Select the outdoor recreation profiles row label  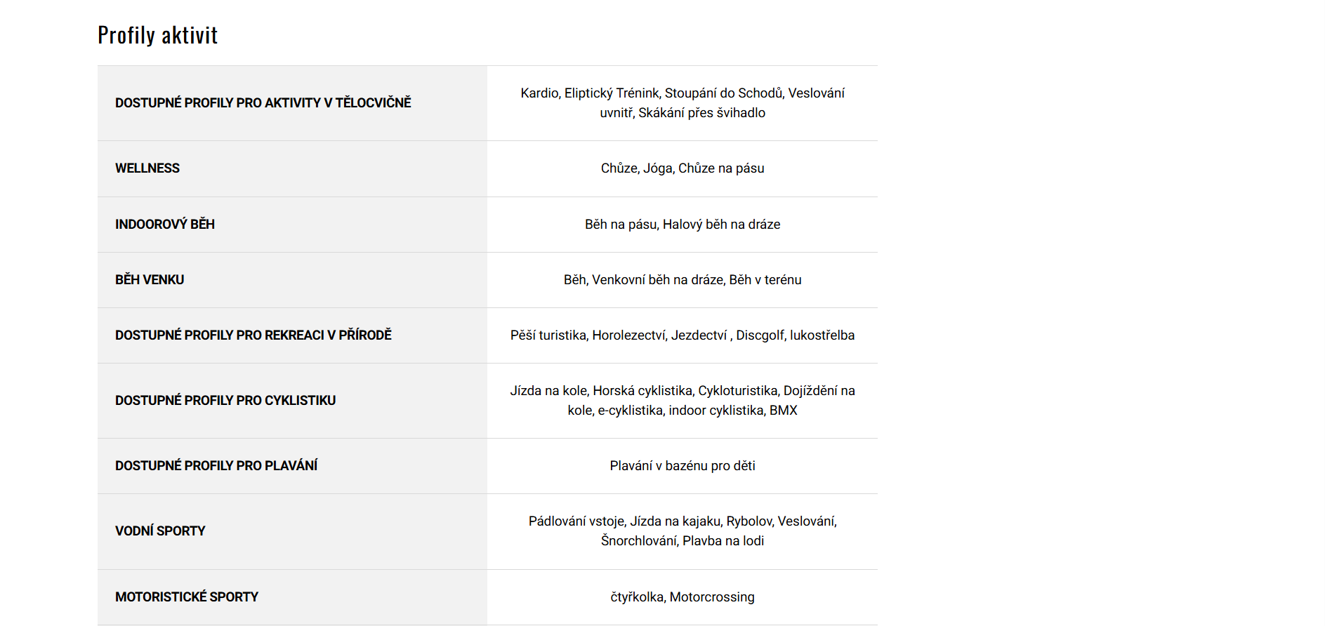[x=253, y=335]
